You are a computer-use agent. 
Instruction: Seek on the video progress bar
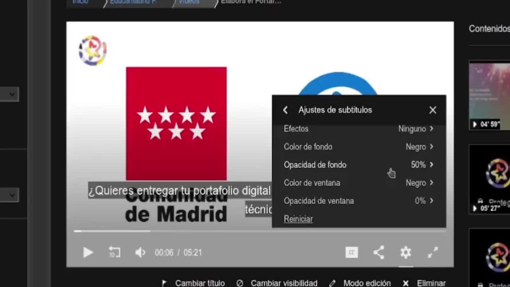[260, 231]
